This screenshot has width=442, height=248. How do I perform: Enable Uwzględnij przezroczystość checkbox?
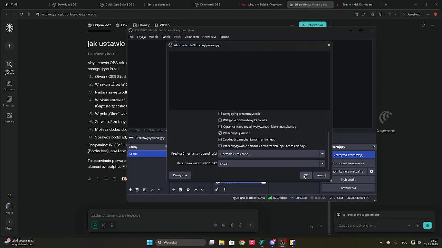pos(220,114)
